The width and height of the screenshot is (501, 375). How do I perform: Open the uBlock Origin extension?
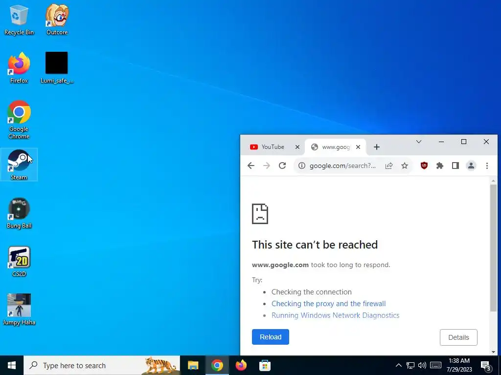pos(424,166)
